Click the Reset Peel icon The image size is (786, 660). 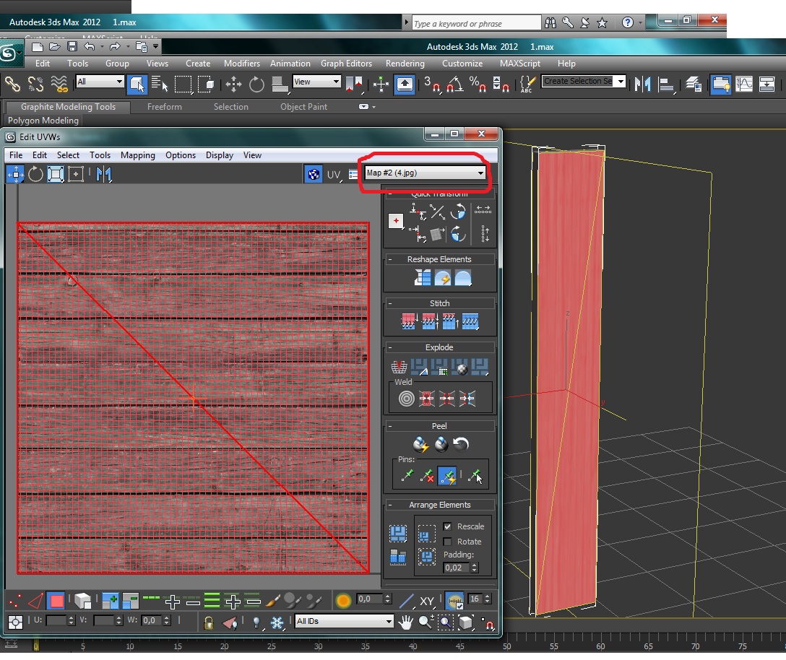click(460, 444)
